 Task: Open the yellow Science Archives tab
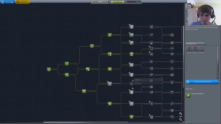23,2
